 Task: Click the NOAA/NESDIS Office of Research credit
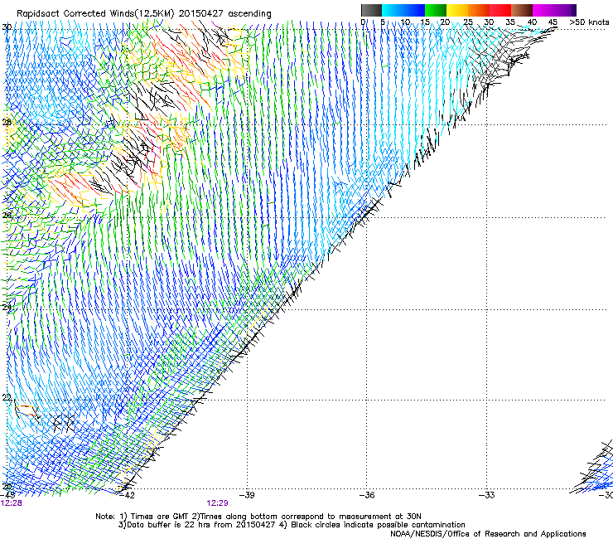tap(488, 534)
